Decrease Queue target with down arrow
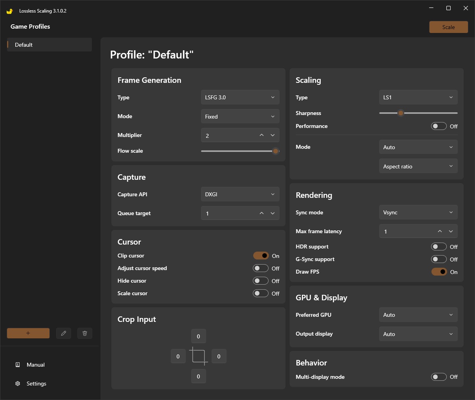Screen dimensions: 475x400 point(273,213)
